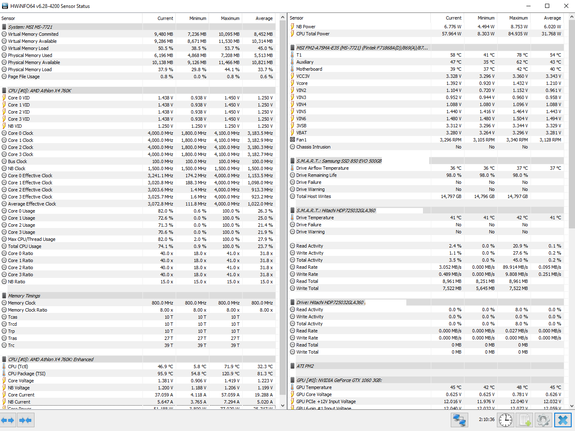The width and height of the screenshot is (575, 431).
Task: Click the right panel scrollbar down arrow
Action: pos(572,405)
